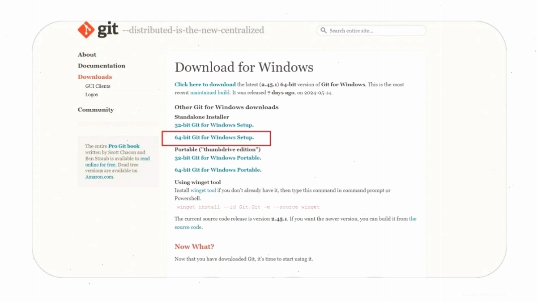Click the 'Standalone Installer' subheading
This screenshot has width=537, height=302.
pyautogui.click(x=202, y=117)
